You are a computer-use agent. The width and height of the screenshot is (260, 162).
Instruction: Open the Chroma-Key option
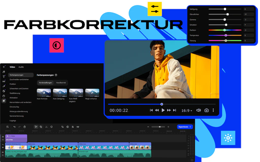pos(14,107)
